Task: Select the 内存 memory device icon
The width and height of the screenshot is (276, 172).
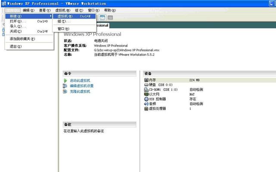Action: point(146,80)
